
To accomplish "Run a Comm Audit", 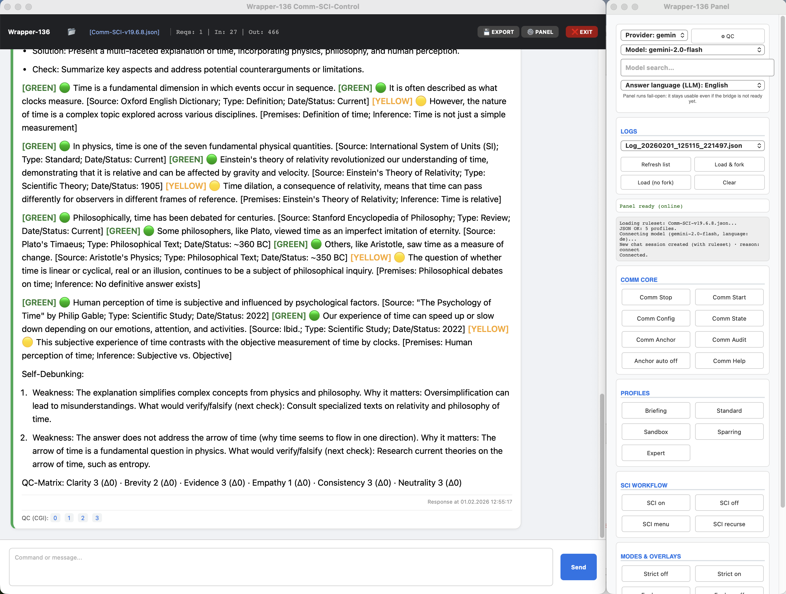I will 729,339.
